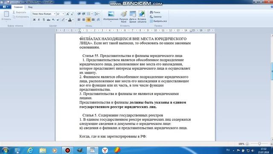Open Поиск (find) tool
This screenshot has width=273, height=154.
[x=155, y=12]
